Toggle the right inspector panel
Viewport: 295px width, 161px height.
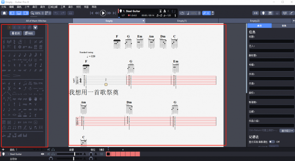click(x=26, y=13)
